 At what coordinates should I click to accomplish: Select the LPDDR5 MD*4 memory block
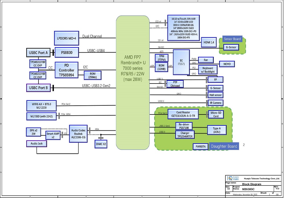pos(66,38)
